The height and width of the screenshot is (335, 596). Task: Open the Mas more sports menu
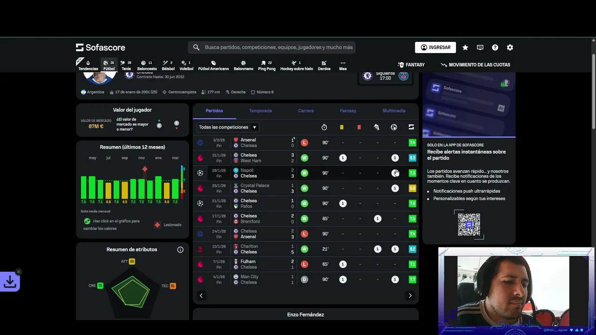[x=343, y=65]
